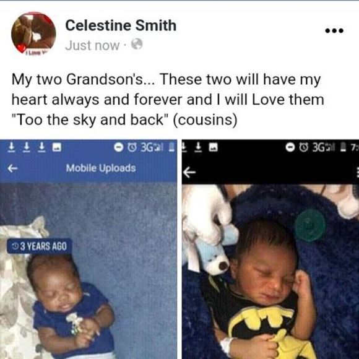Open overflow menu at right edge of black header
Screen dimensions: 359x359
(x=357, y=172)
